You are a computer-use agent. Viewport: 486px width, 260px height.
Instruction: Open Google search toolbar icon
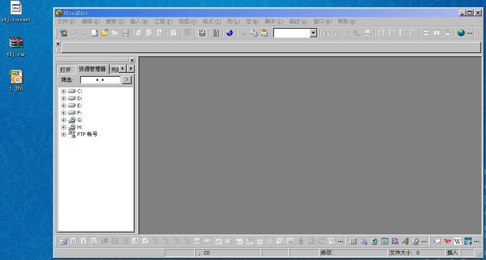click(437, 241)
